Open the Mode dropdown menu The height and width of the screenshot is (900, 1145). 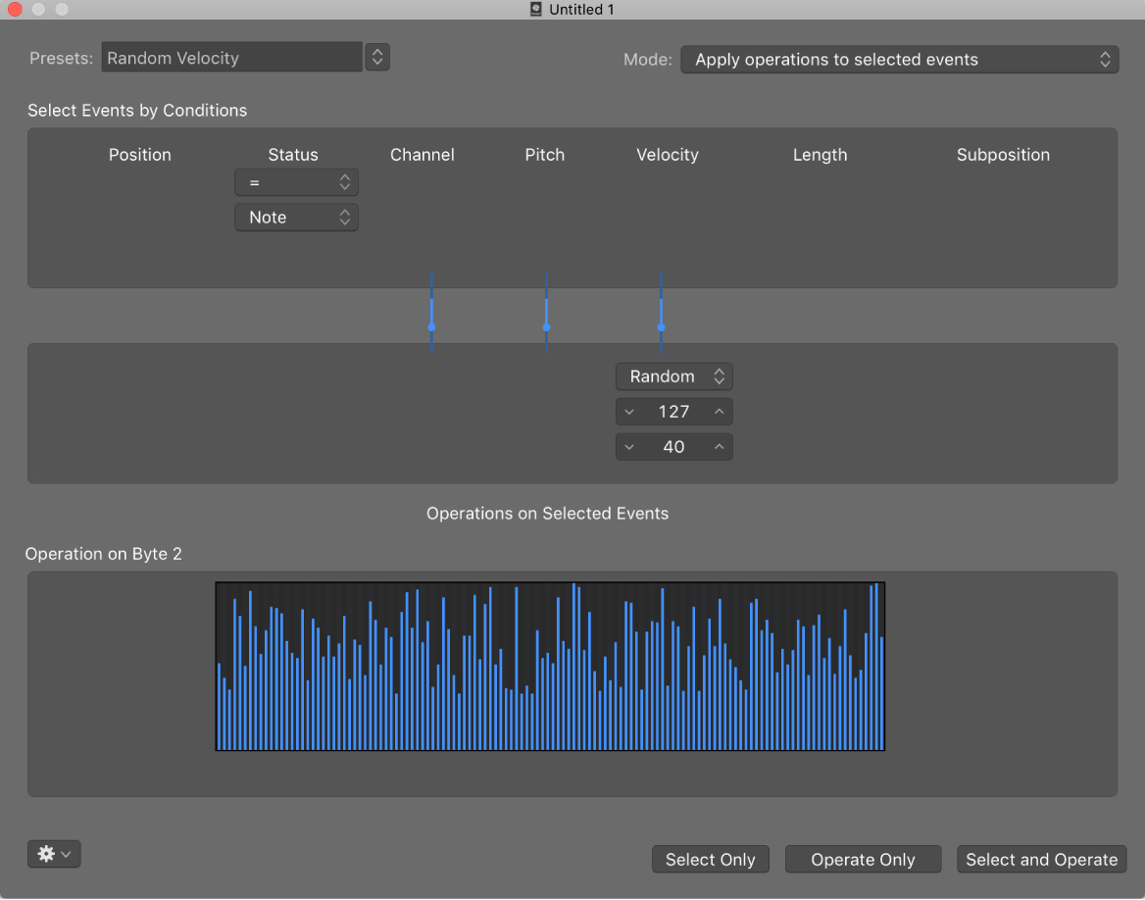(x=900, y=59)
